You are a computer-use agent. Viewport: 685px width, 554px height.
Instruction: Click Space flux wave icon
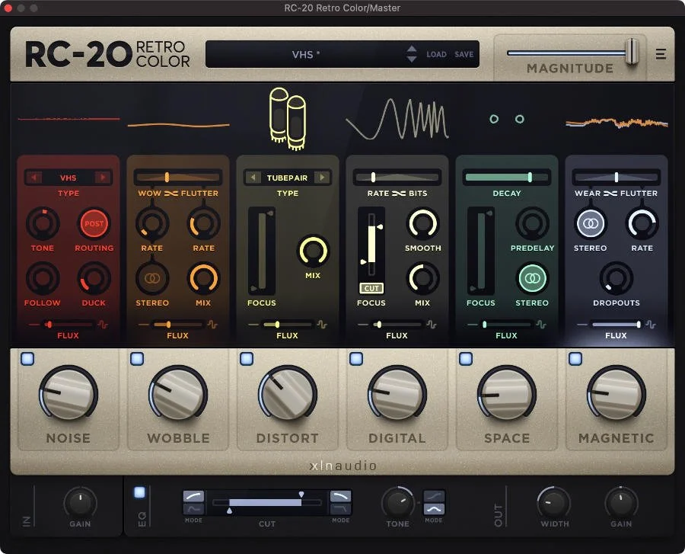(541, 325)
